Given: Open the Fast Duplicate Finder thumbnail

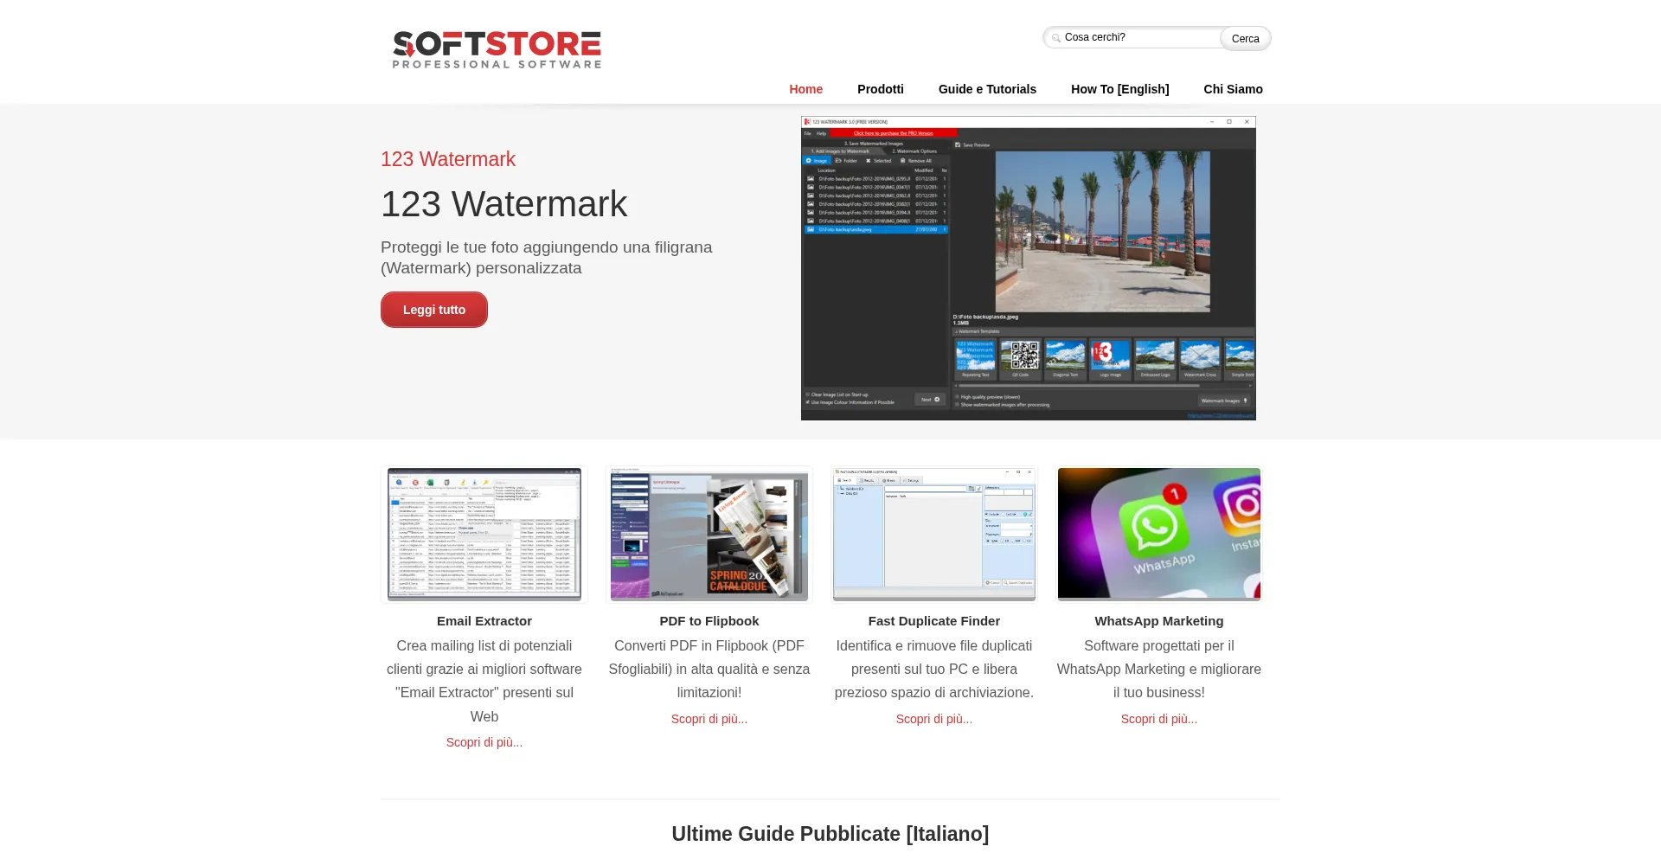Looking at the screenshot, I should click(934, 535).
